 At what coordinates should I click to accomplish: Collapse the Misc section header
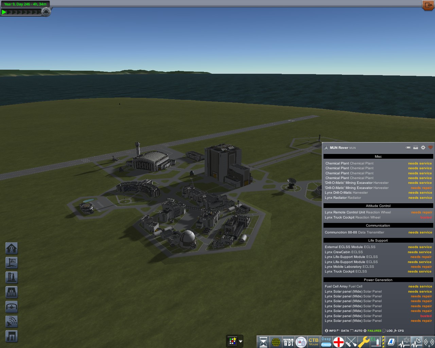pos(378,157)
